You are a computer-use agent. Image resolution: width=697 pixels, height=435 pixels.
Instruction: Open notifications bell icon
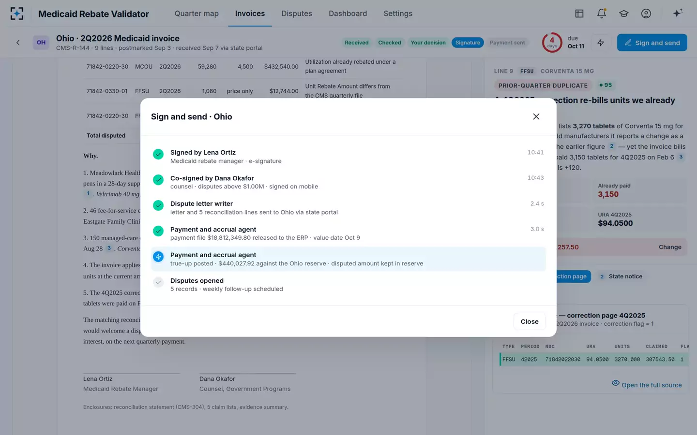coord(602,14)
